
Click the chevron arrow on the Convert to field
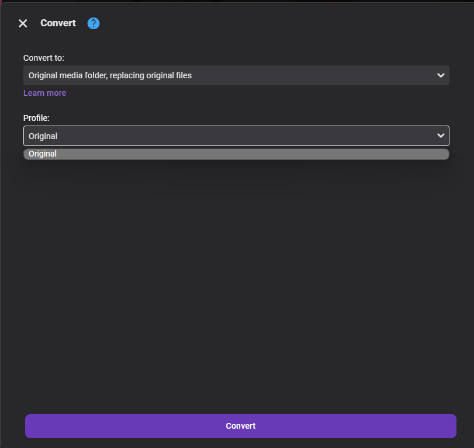point(441,75)
